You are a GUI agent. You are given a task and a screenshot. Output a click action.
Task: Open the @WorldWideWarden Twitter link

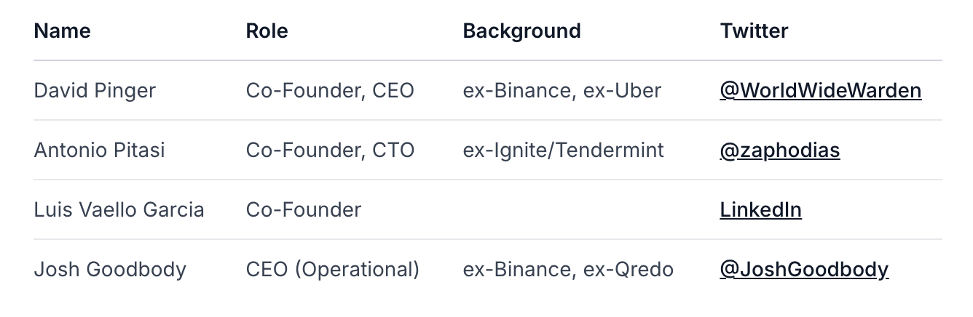[x=820, y=91]
